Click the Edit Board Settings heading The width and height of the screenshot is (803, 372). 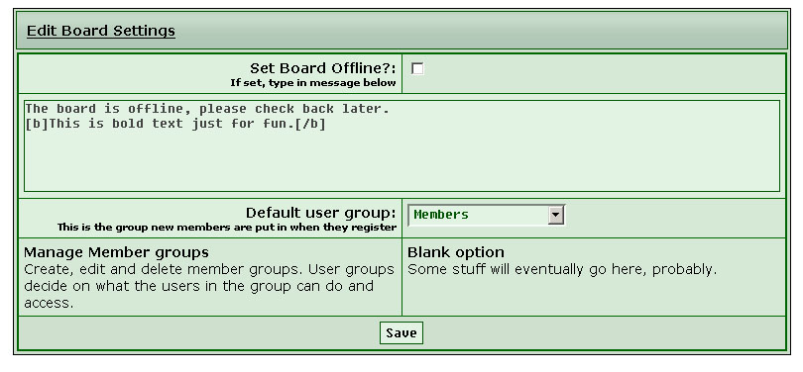point(101,31)
